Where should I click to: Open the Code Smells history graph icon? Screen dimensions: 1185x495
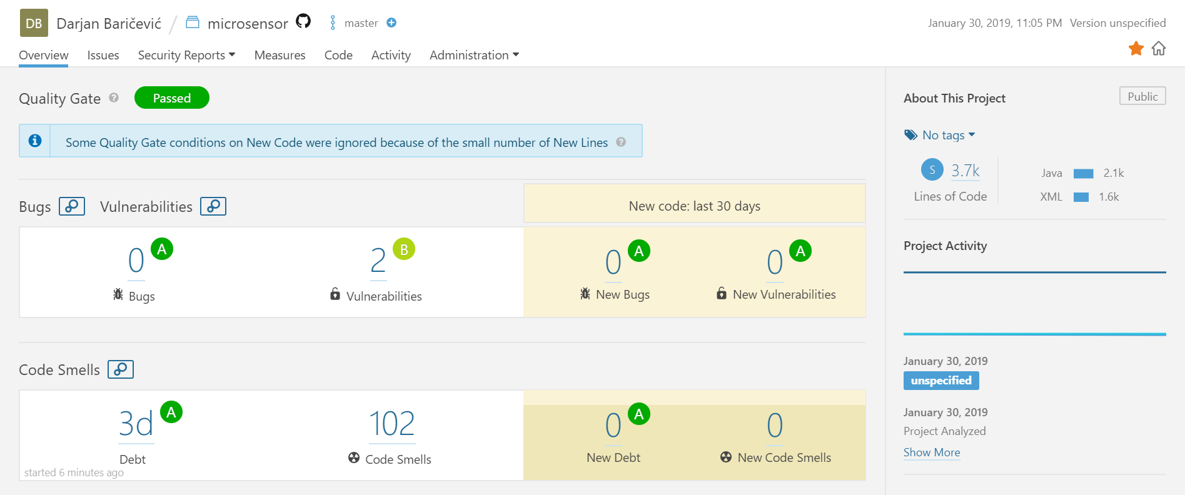point(121,369)
